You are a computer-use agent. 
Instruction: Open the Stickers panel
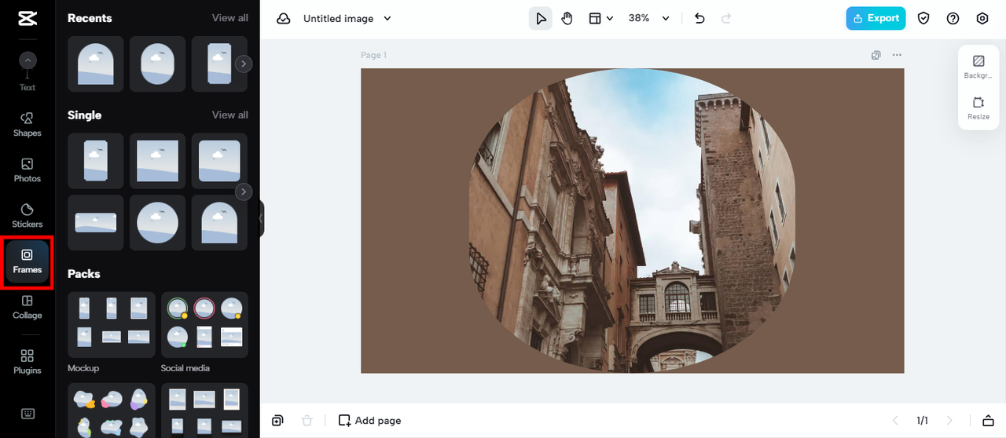pos(28,215)
